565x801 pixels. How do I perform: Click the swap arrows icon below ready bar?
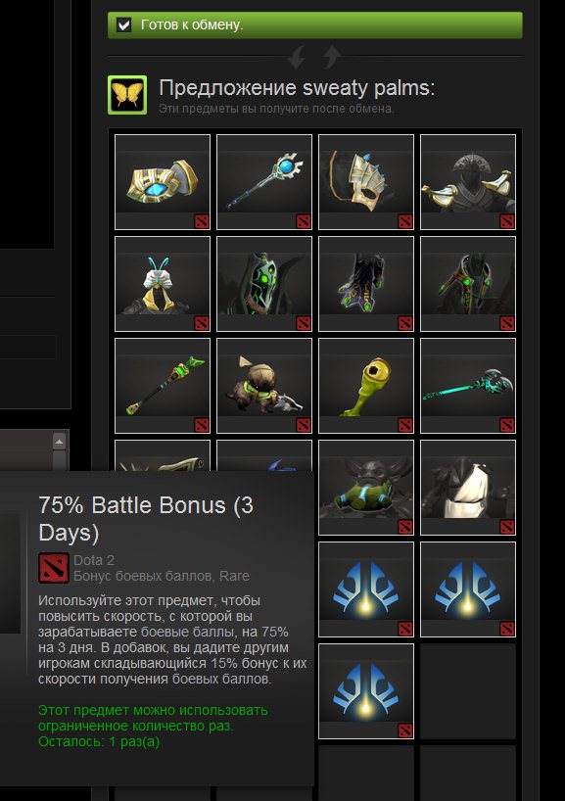(314, 56)
